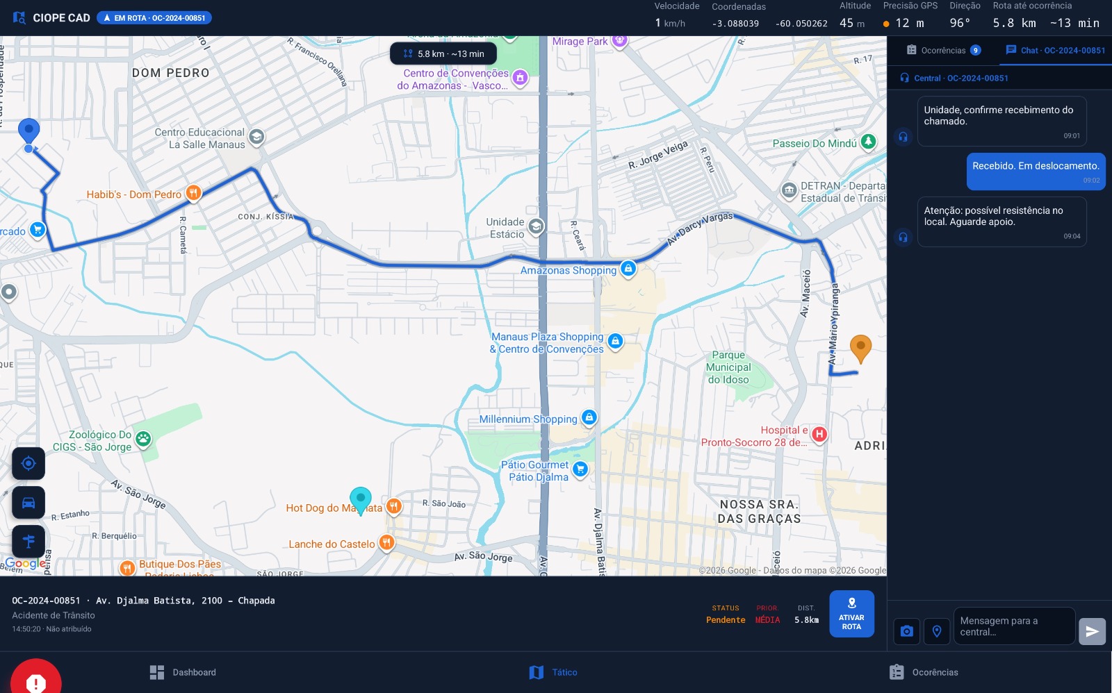Click message about possível resistência no local
1112x693 pixels.
1001,222
